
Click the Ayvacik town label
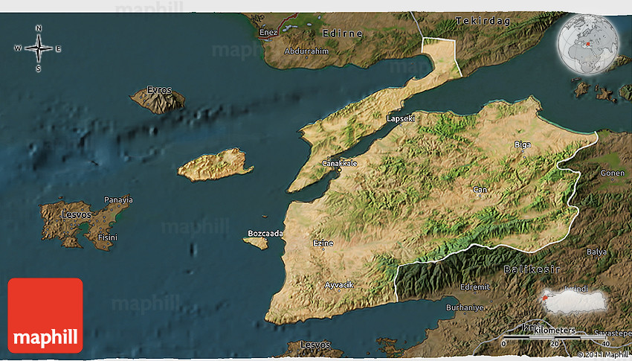click(341, 285)
